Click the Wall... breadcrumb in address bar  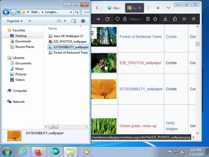coord(35,12)
